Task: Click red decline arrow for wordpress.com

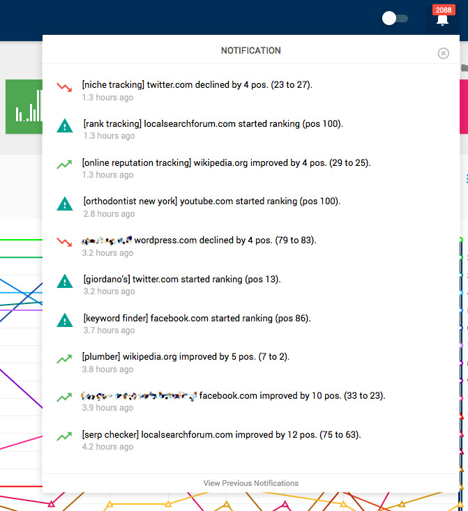Action: coord(64,243)
